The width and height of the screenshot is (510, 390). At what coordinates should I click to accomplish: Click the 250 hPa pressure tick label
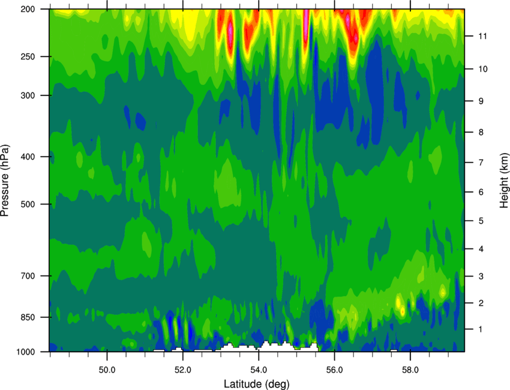tap(28, 56)
